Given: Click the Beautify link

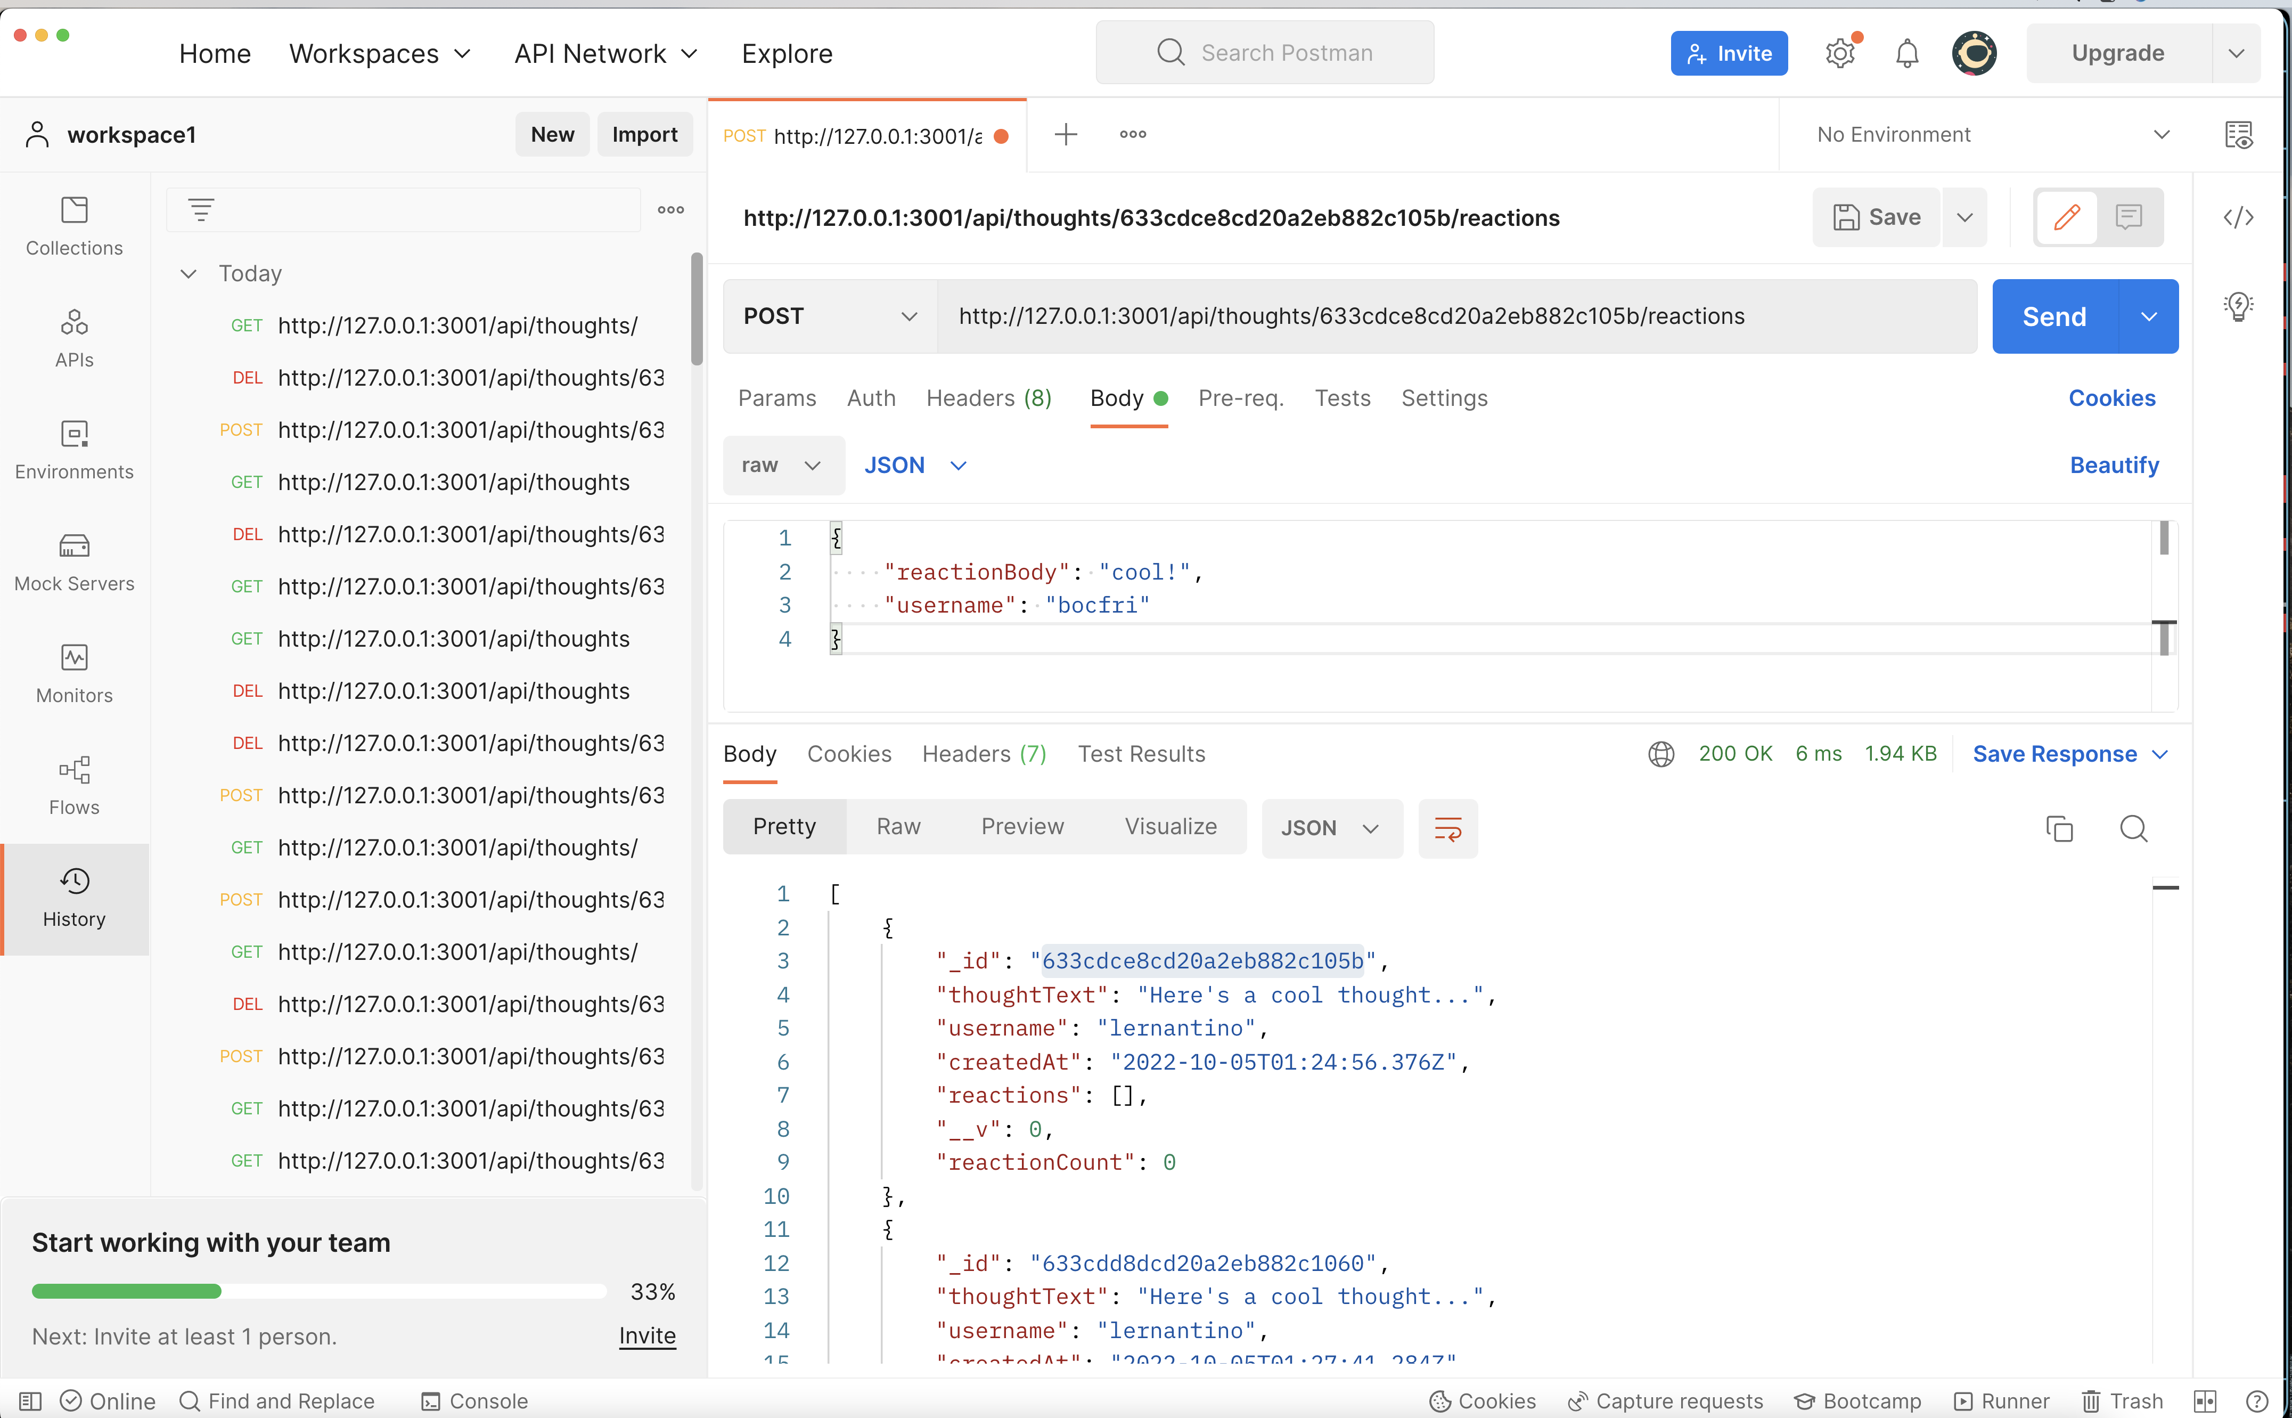Looking at the screenshot, I should tap(2114, 465).
